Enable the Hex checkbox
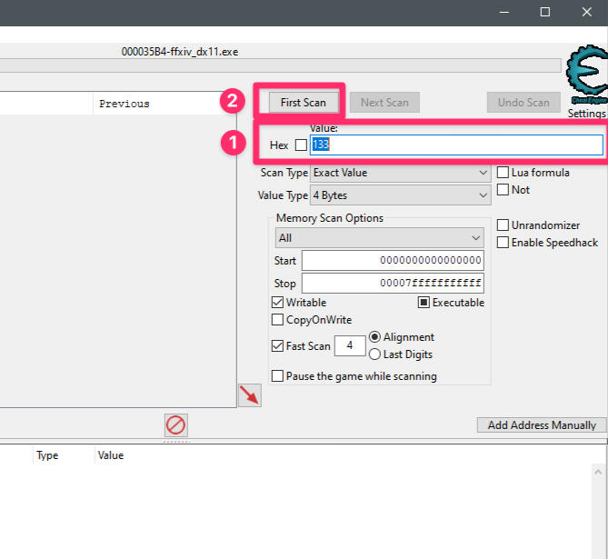The width and height of the screenshot is (608, 559). (301, 145)
